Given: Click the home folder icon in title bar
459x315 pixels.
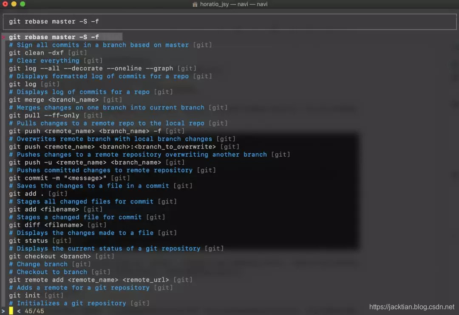Looking at the screenshot, I should (x=195, y=4).
